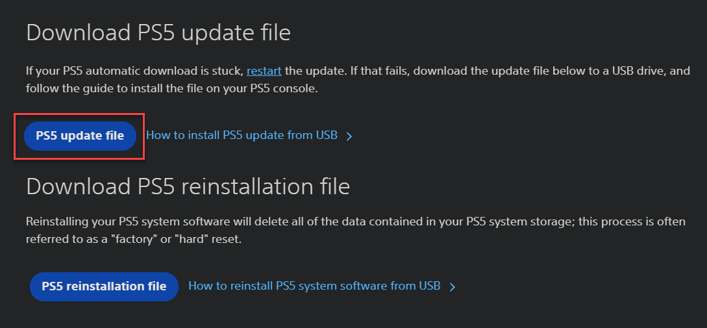The height and width of the screenshot is (328, 707).
Task: Click chevron arrow after reinstall system software link
Action: (x=453, y=286)
